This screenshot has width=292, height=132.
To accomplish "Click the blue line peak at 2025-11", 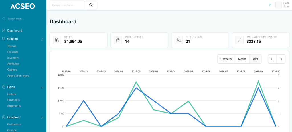I will point(84,101).
